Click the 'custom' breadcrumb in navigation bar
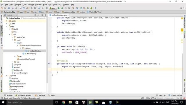Viewport: 186px width, 105px height. (81, 12)
